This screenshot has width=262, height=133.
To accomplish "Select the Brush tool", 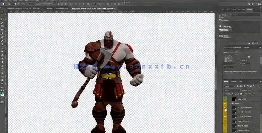I will [x=2, y=41].
